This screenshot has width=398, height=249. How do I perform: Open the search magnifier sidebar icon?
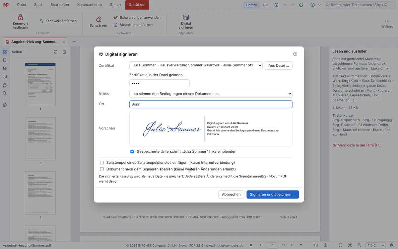5,93
